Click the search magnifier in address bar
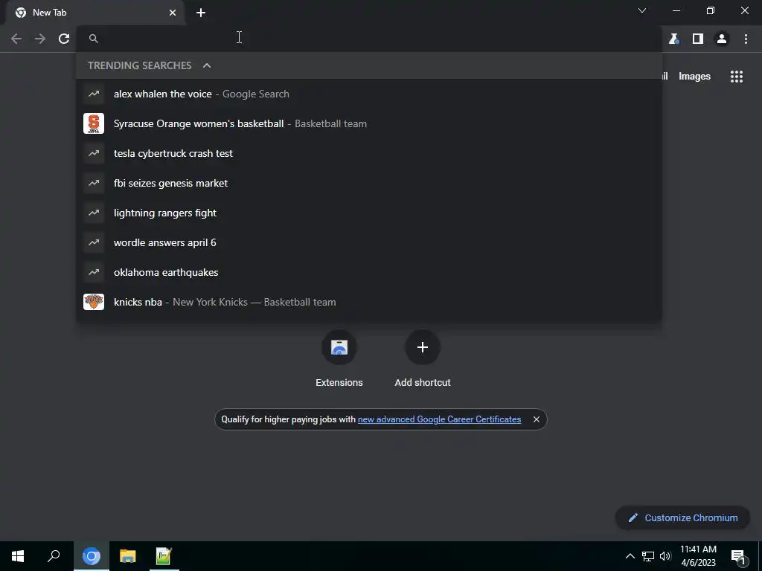Viewport: 762px width, 571px height. (x=94, y=39)
